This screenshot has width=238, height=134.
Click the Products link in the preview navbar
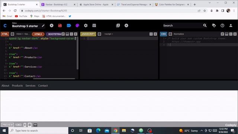pos(17,86)
